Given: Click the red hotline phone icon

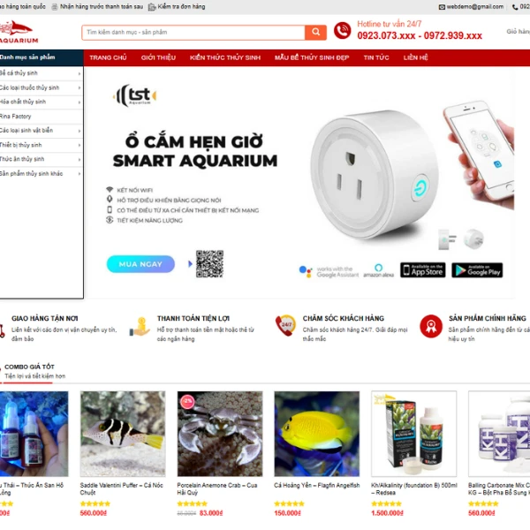Looking at the screenshot, I should [x=343, y=30].
